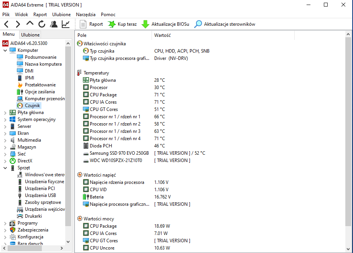Click right arrow of tree horizontal scrollbar

(62, 248)
